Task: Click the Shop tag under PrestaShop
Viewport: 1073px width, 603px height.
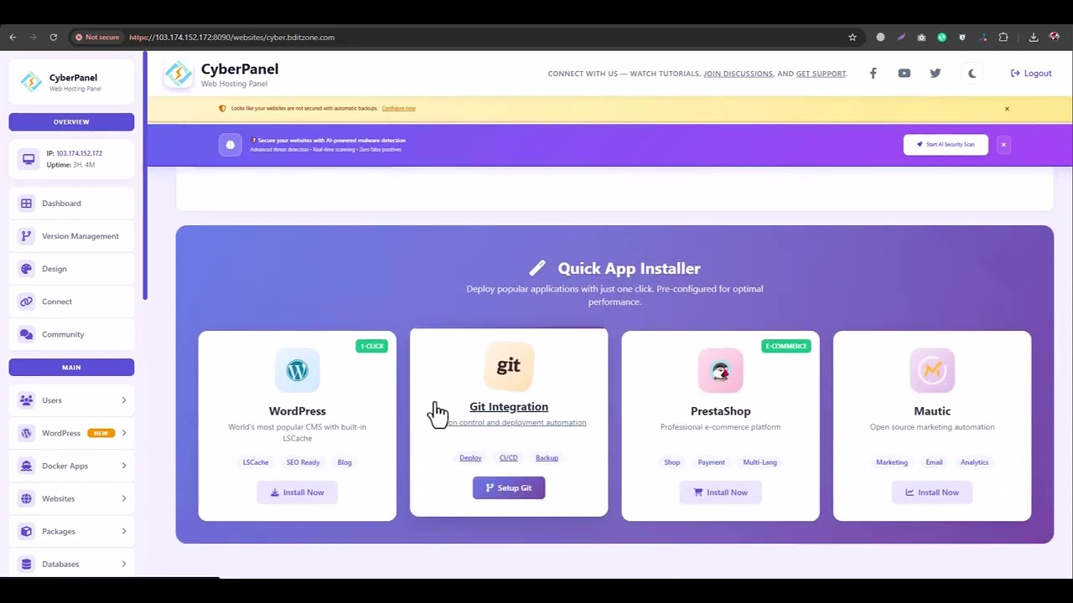Action: pyautogui.click(x=672, y=462)
